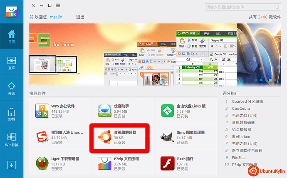
Task: Open 金山快盘 Linux 版 title
Action: click(x=191, y=106)
